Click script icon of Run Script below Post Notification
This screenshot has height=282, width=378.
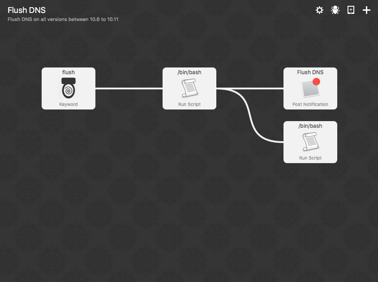(x=310, y=142)
